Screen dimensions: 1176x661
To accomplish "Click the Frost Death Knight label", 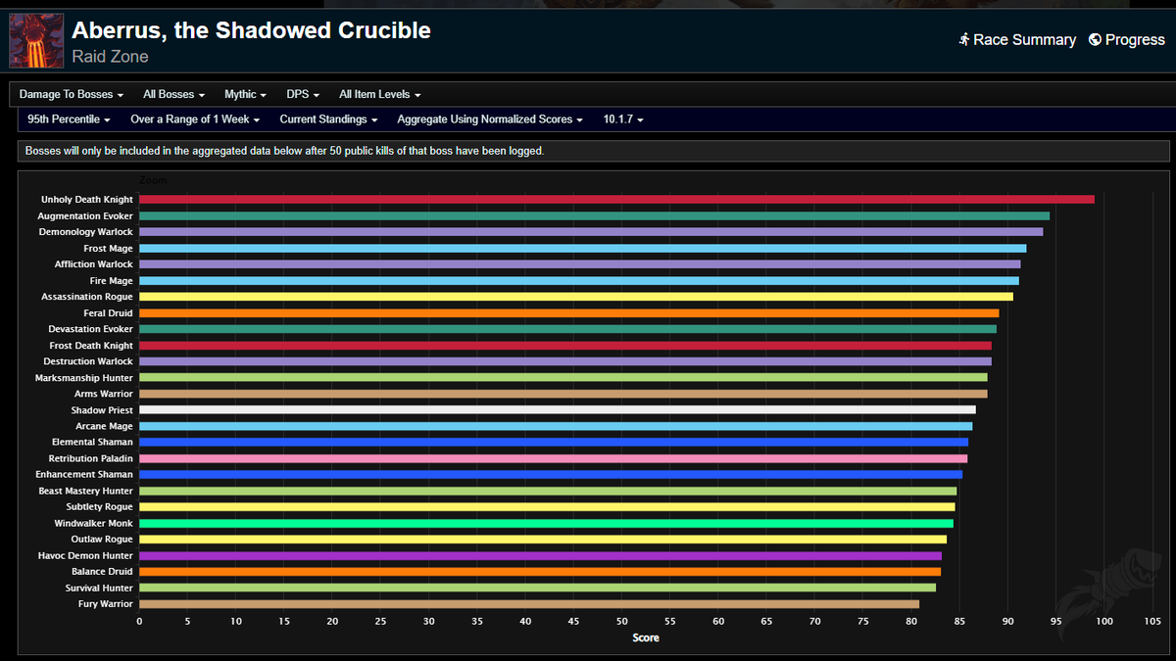I will (x=91, y=346).
